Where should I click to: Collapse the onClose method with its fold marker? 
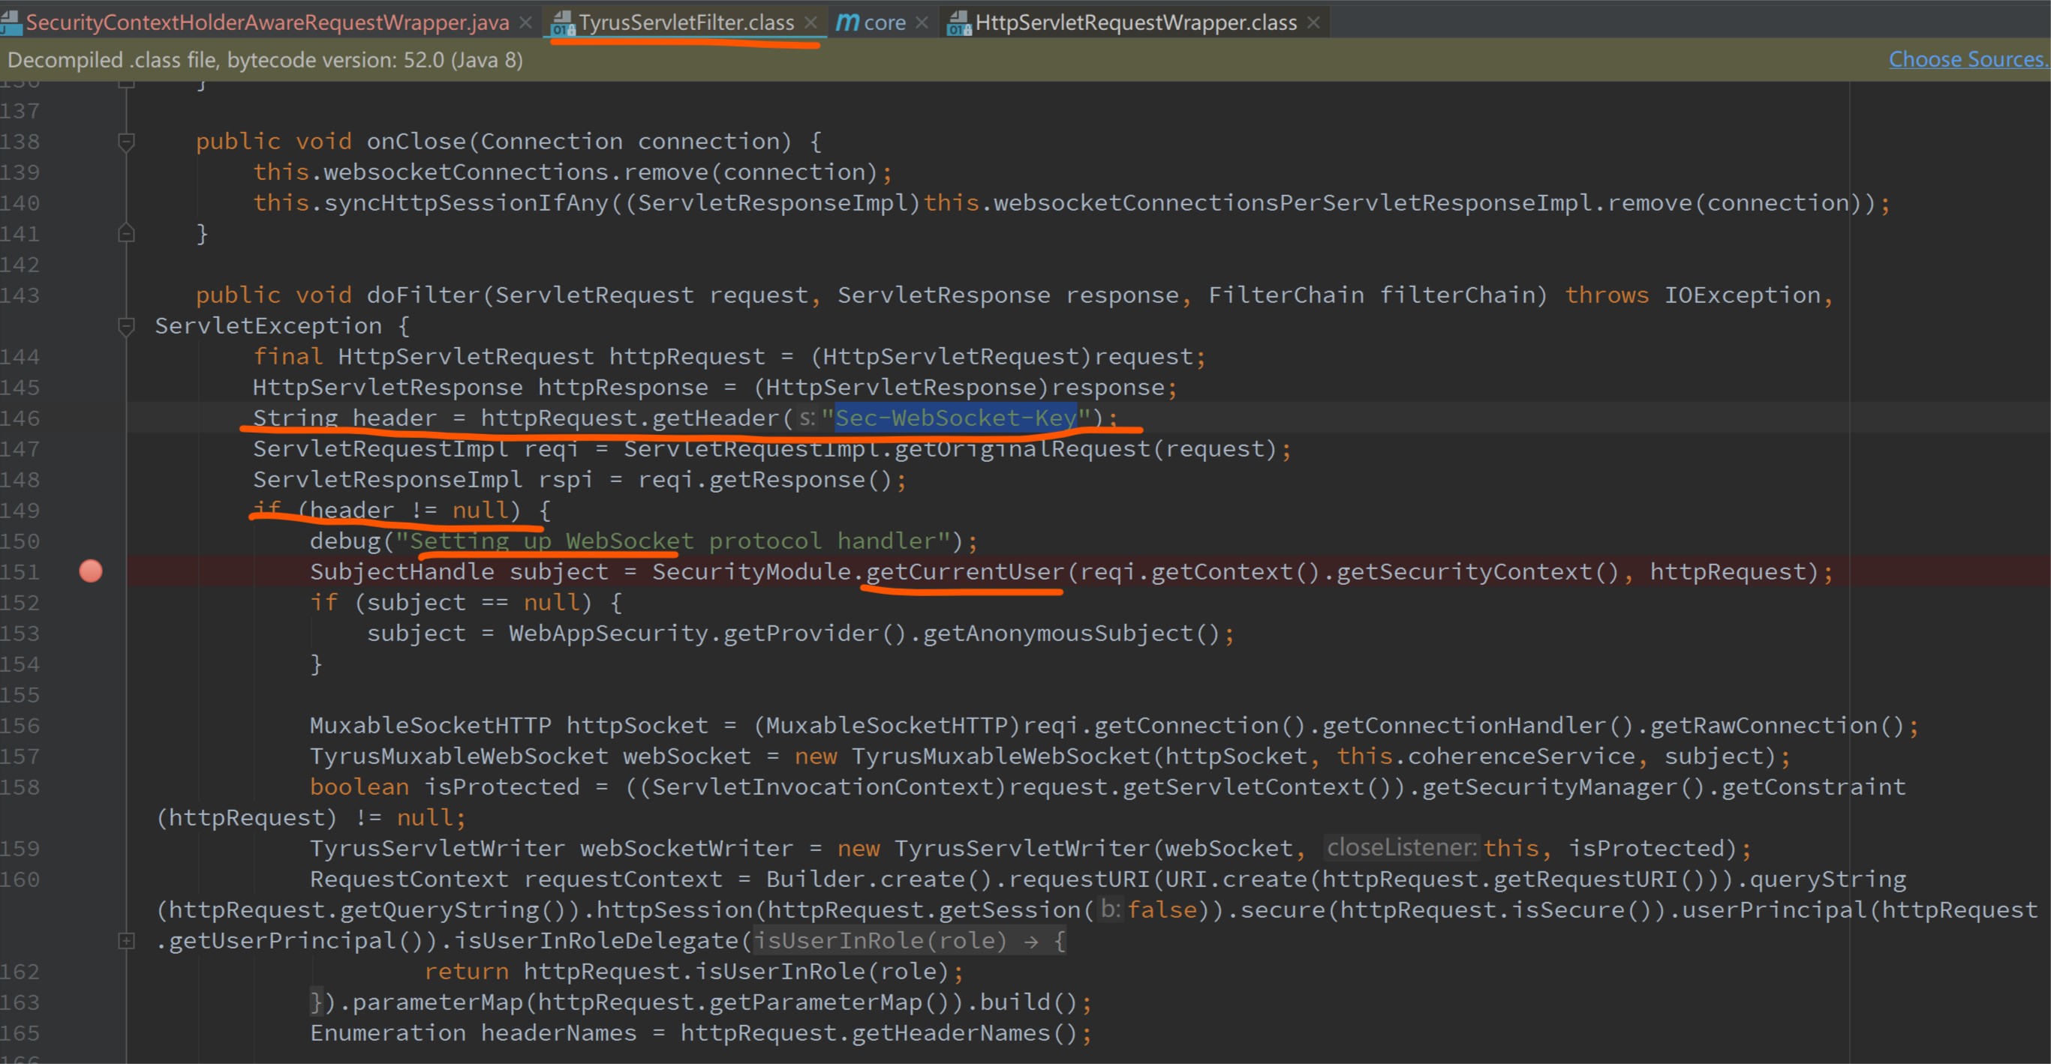coord(126,142)
